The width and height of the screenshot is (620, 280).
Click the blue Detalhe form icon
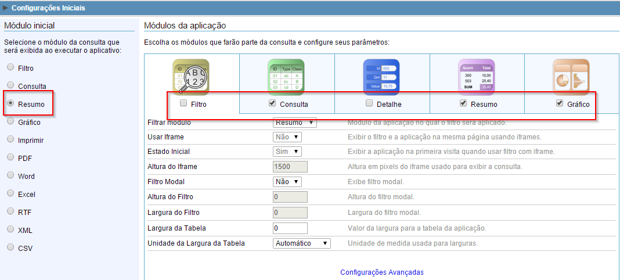click(381, 76)
